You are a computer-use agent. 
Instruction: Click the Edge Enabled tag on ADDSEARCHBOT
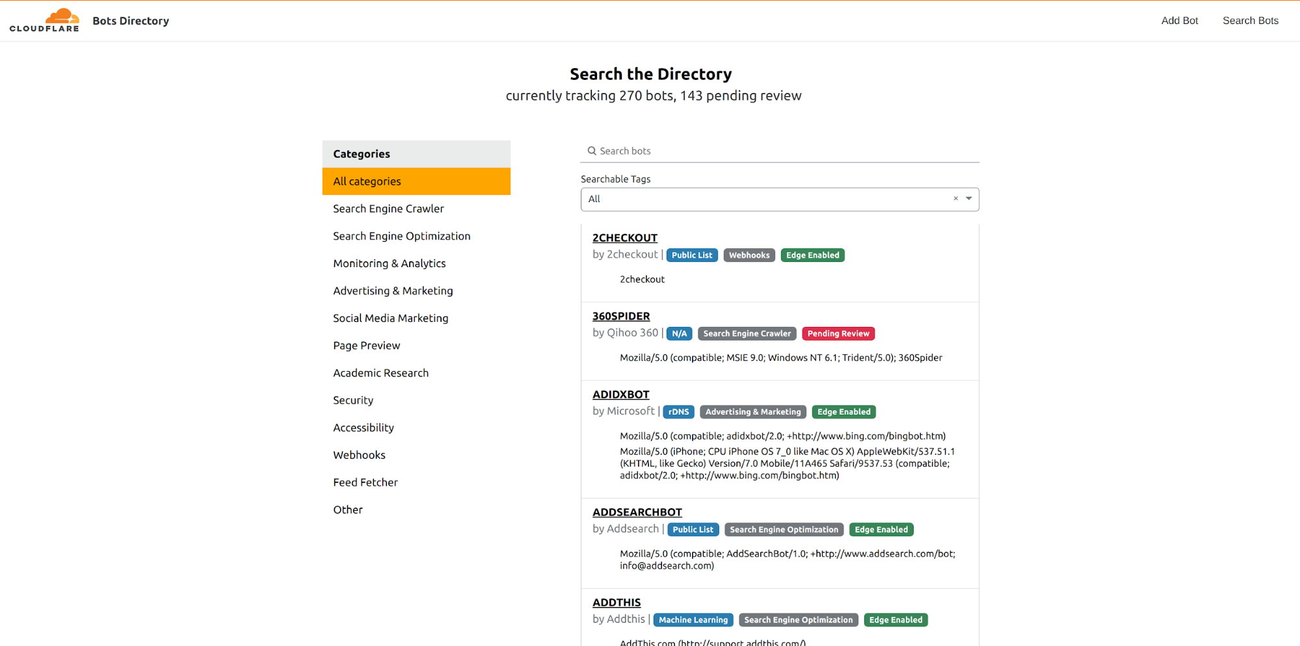pos(881,530)
